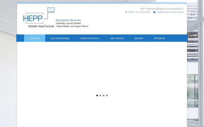Select the first slider dot

(x=97, y=96)
